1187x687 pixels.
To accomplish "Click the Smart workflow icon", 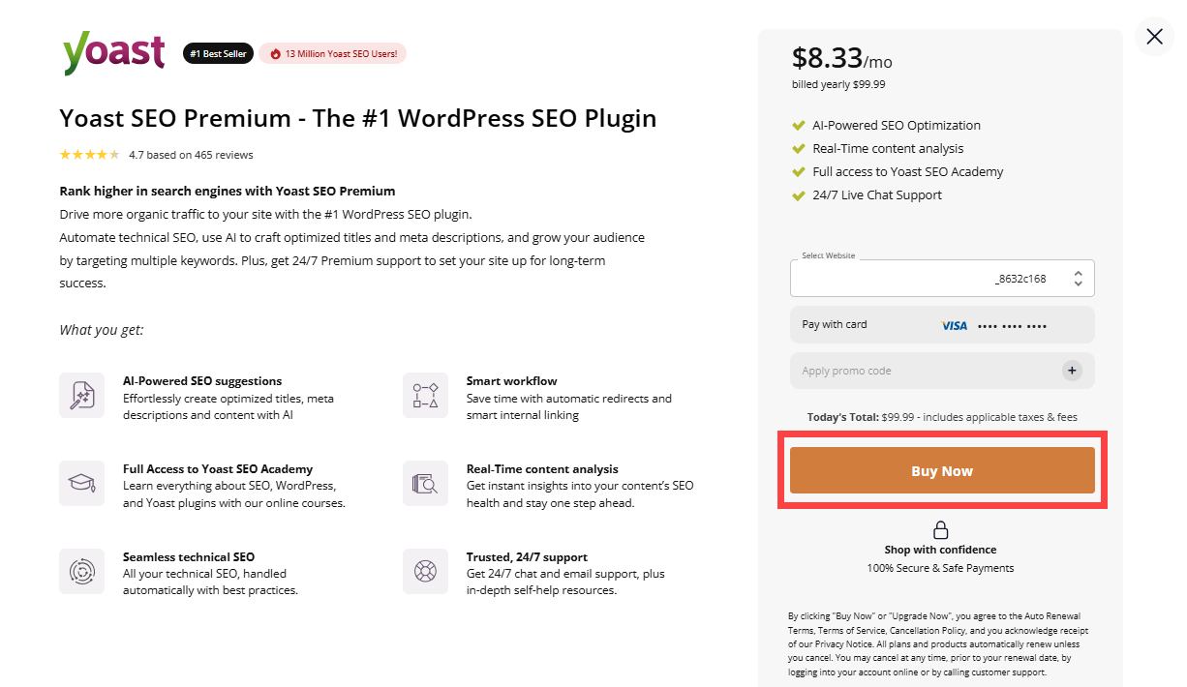I will (x=425, y=395).
